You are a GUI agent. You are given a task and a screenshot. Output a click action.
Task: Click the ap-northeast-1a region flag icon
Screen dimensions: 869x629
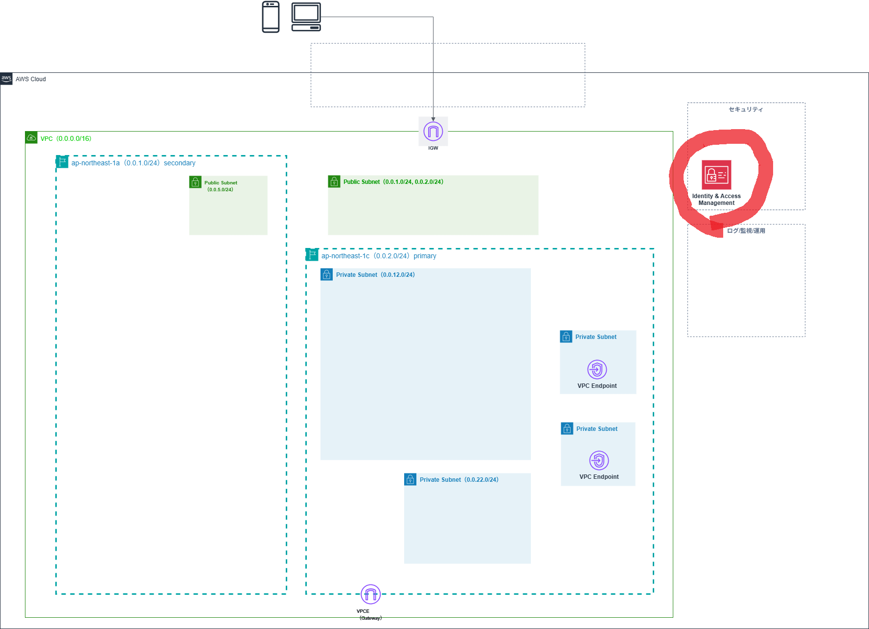coord(62,162)
